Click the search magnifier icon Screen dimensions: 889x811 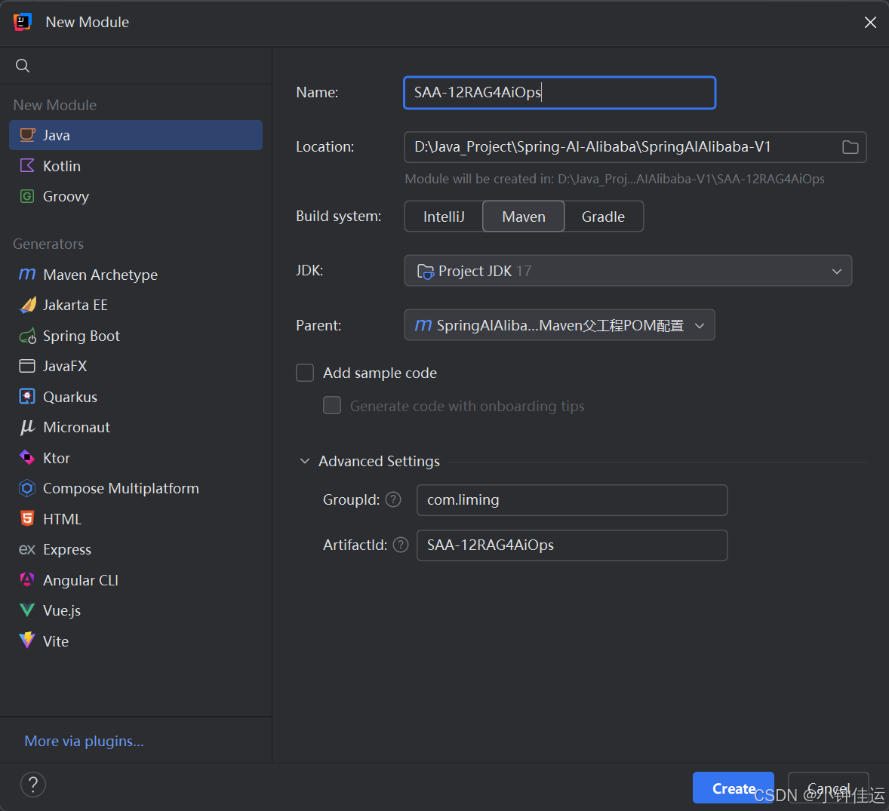tap(22, 66)
